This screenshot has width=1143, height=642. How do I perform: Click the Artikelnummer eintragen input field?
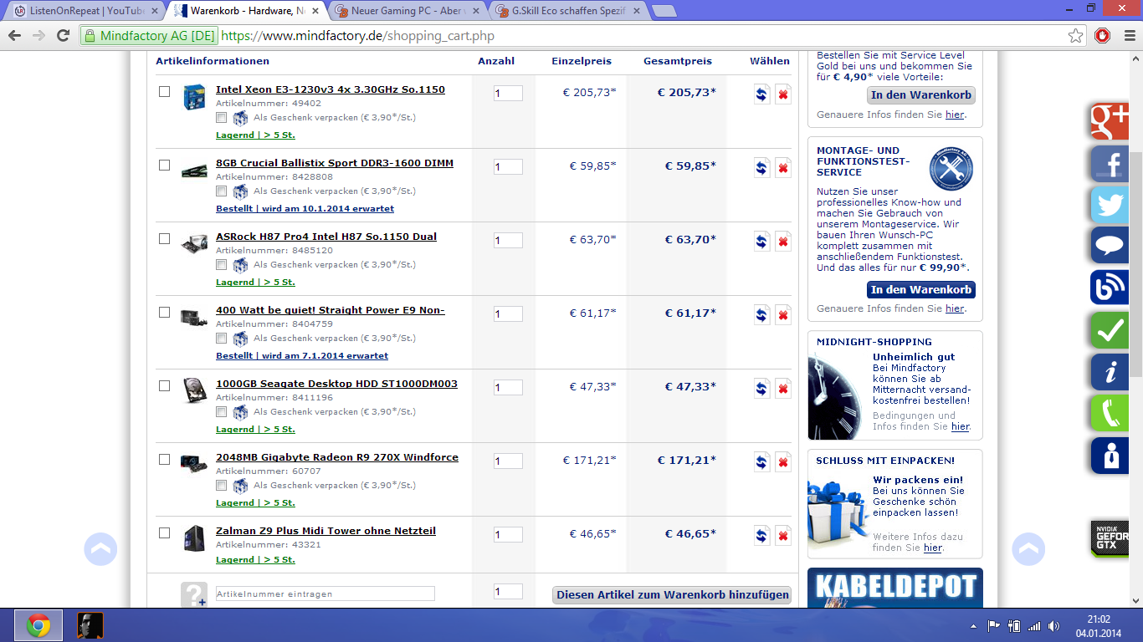click(x=325, y=594)
